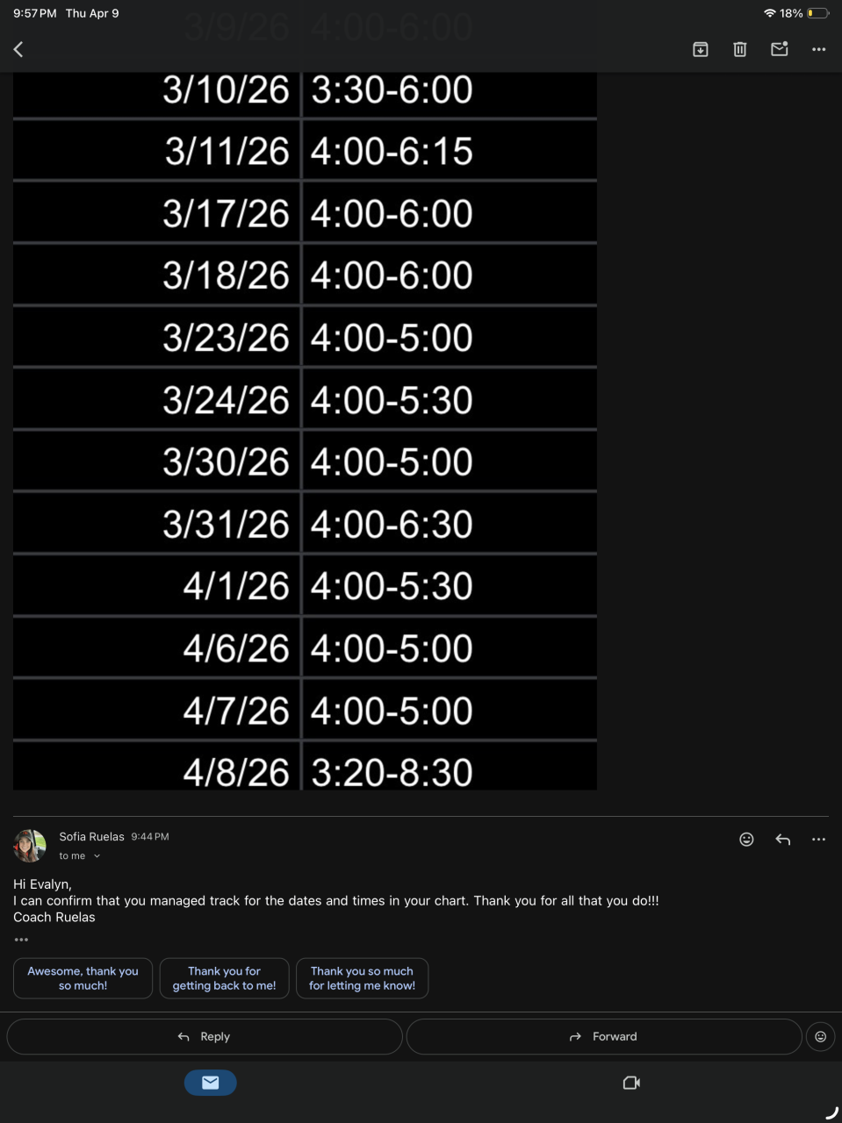This screenshot has width=842, height=1123.
Task: Go back to the inbox list
Action: 18,50
